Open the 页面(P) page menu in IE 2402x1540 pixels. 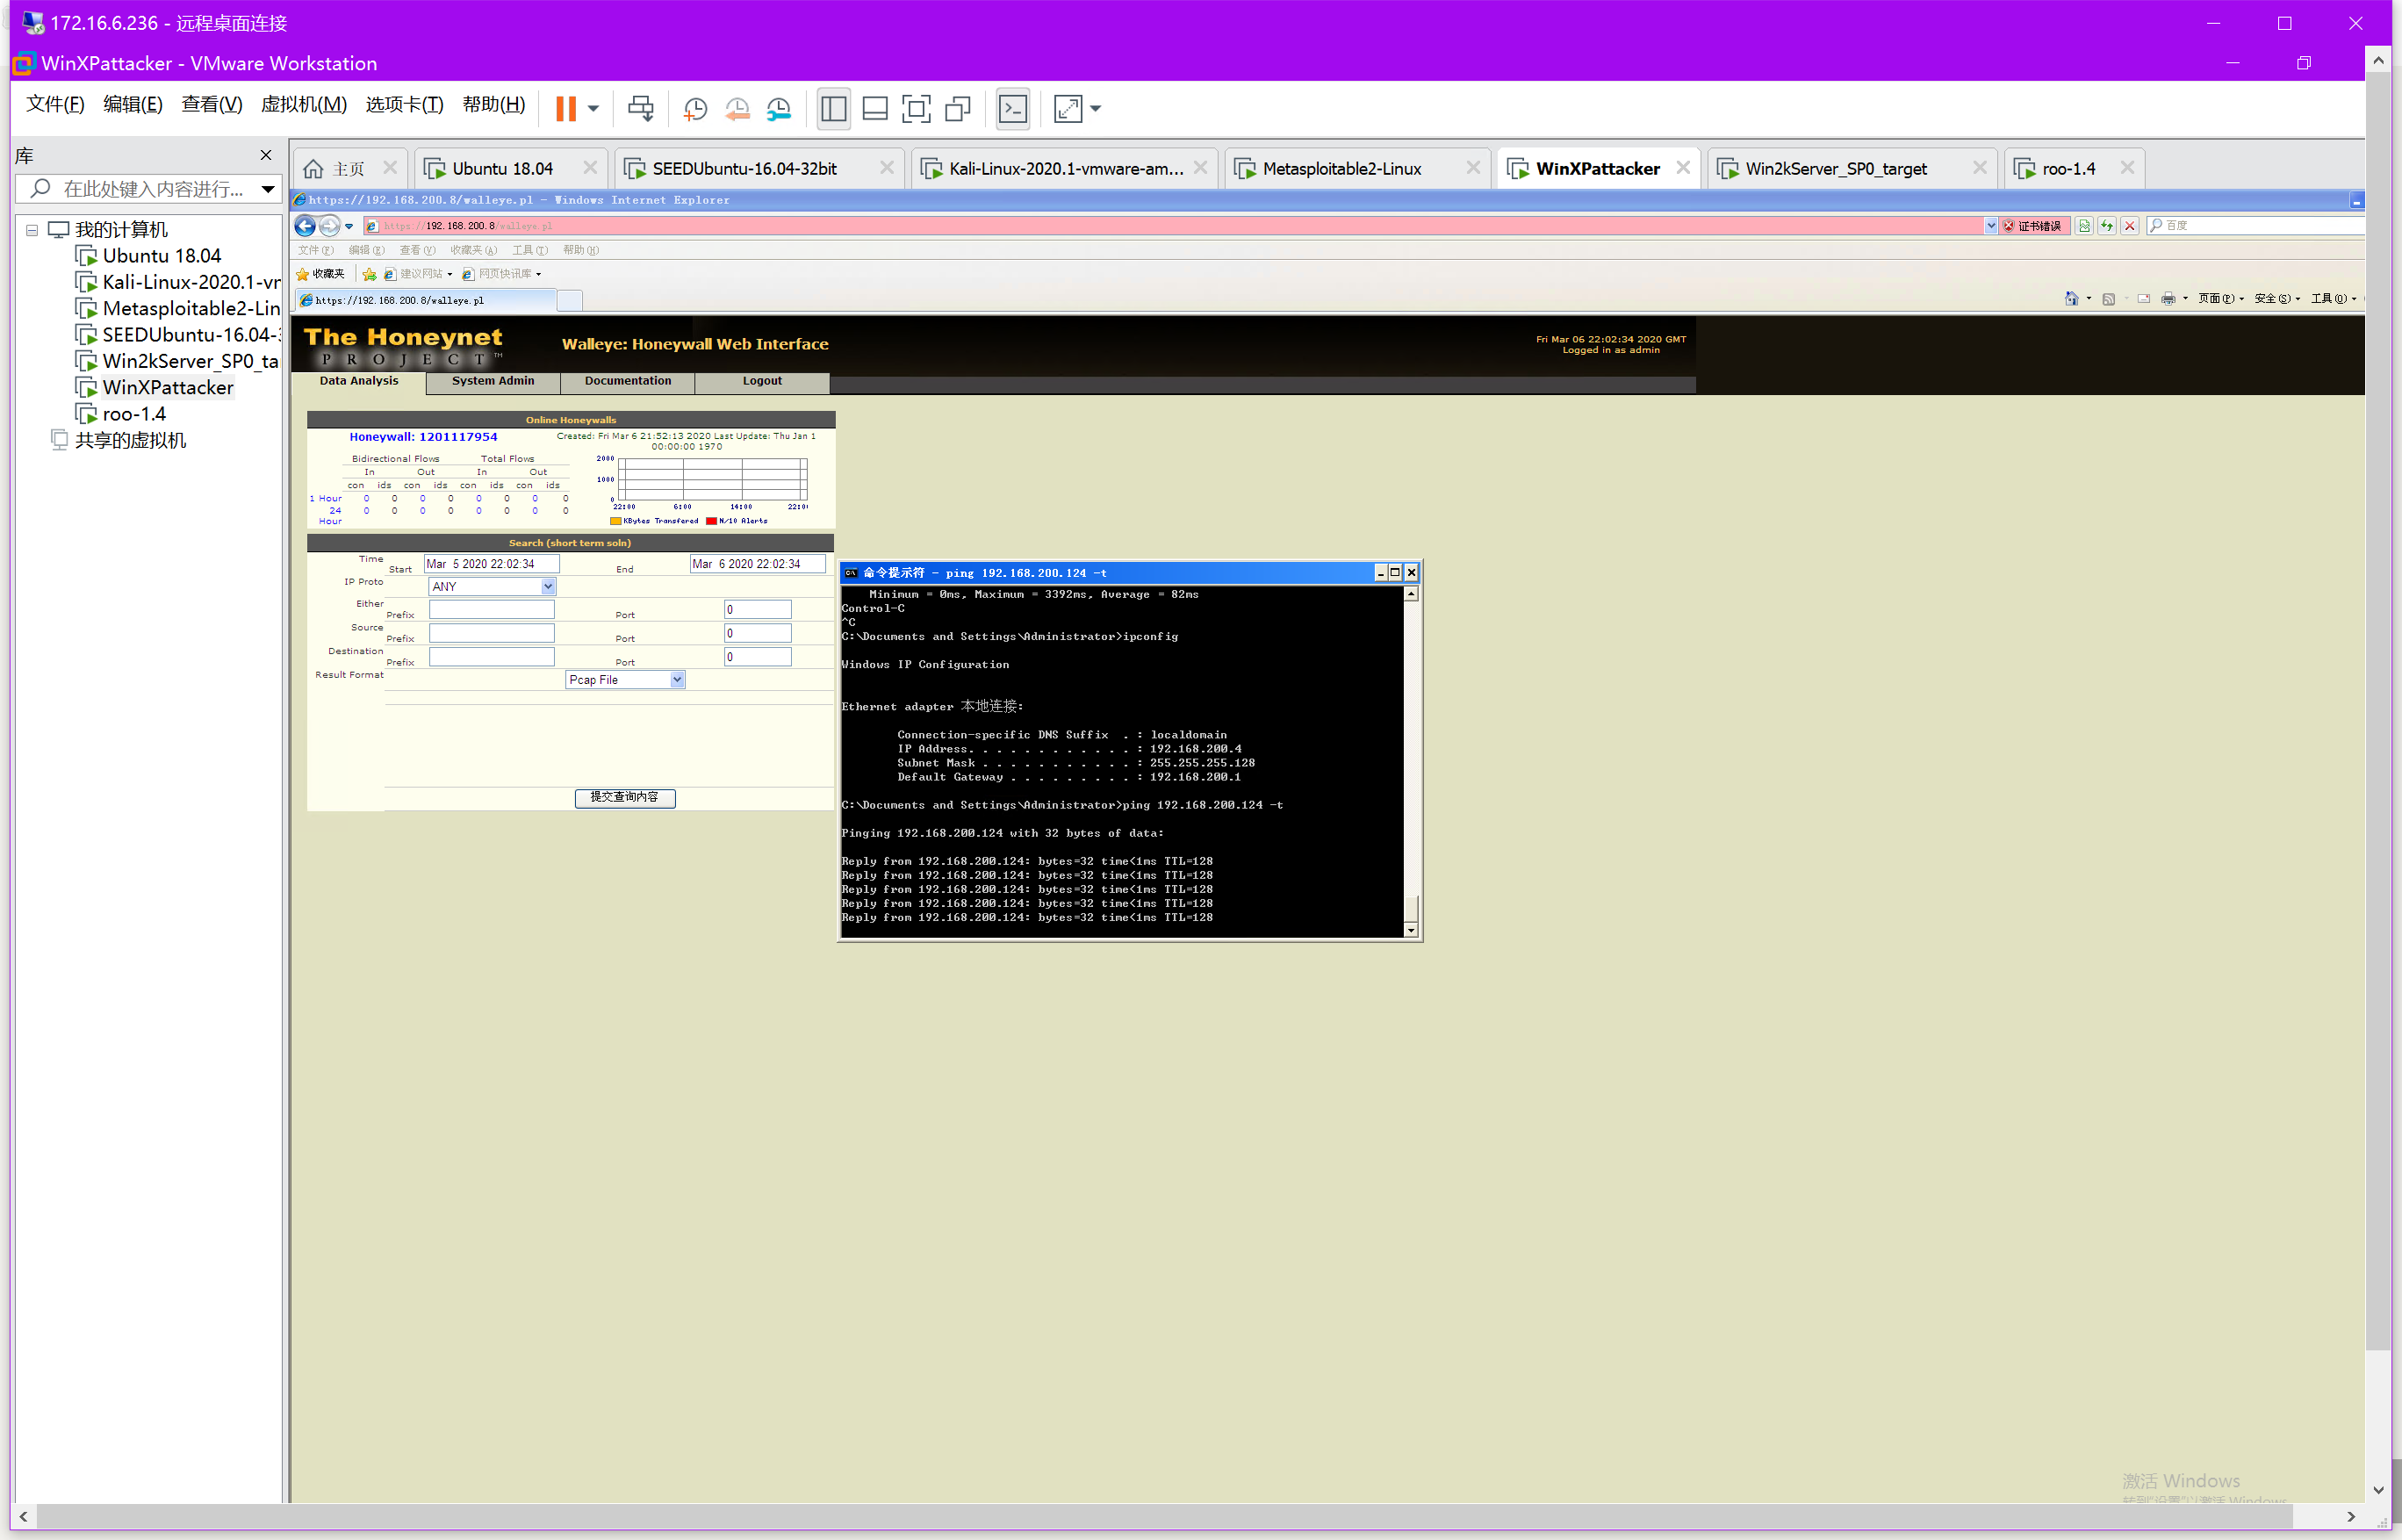pyautogui.click(x=2220, y=298)
